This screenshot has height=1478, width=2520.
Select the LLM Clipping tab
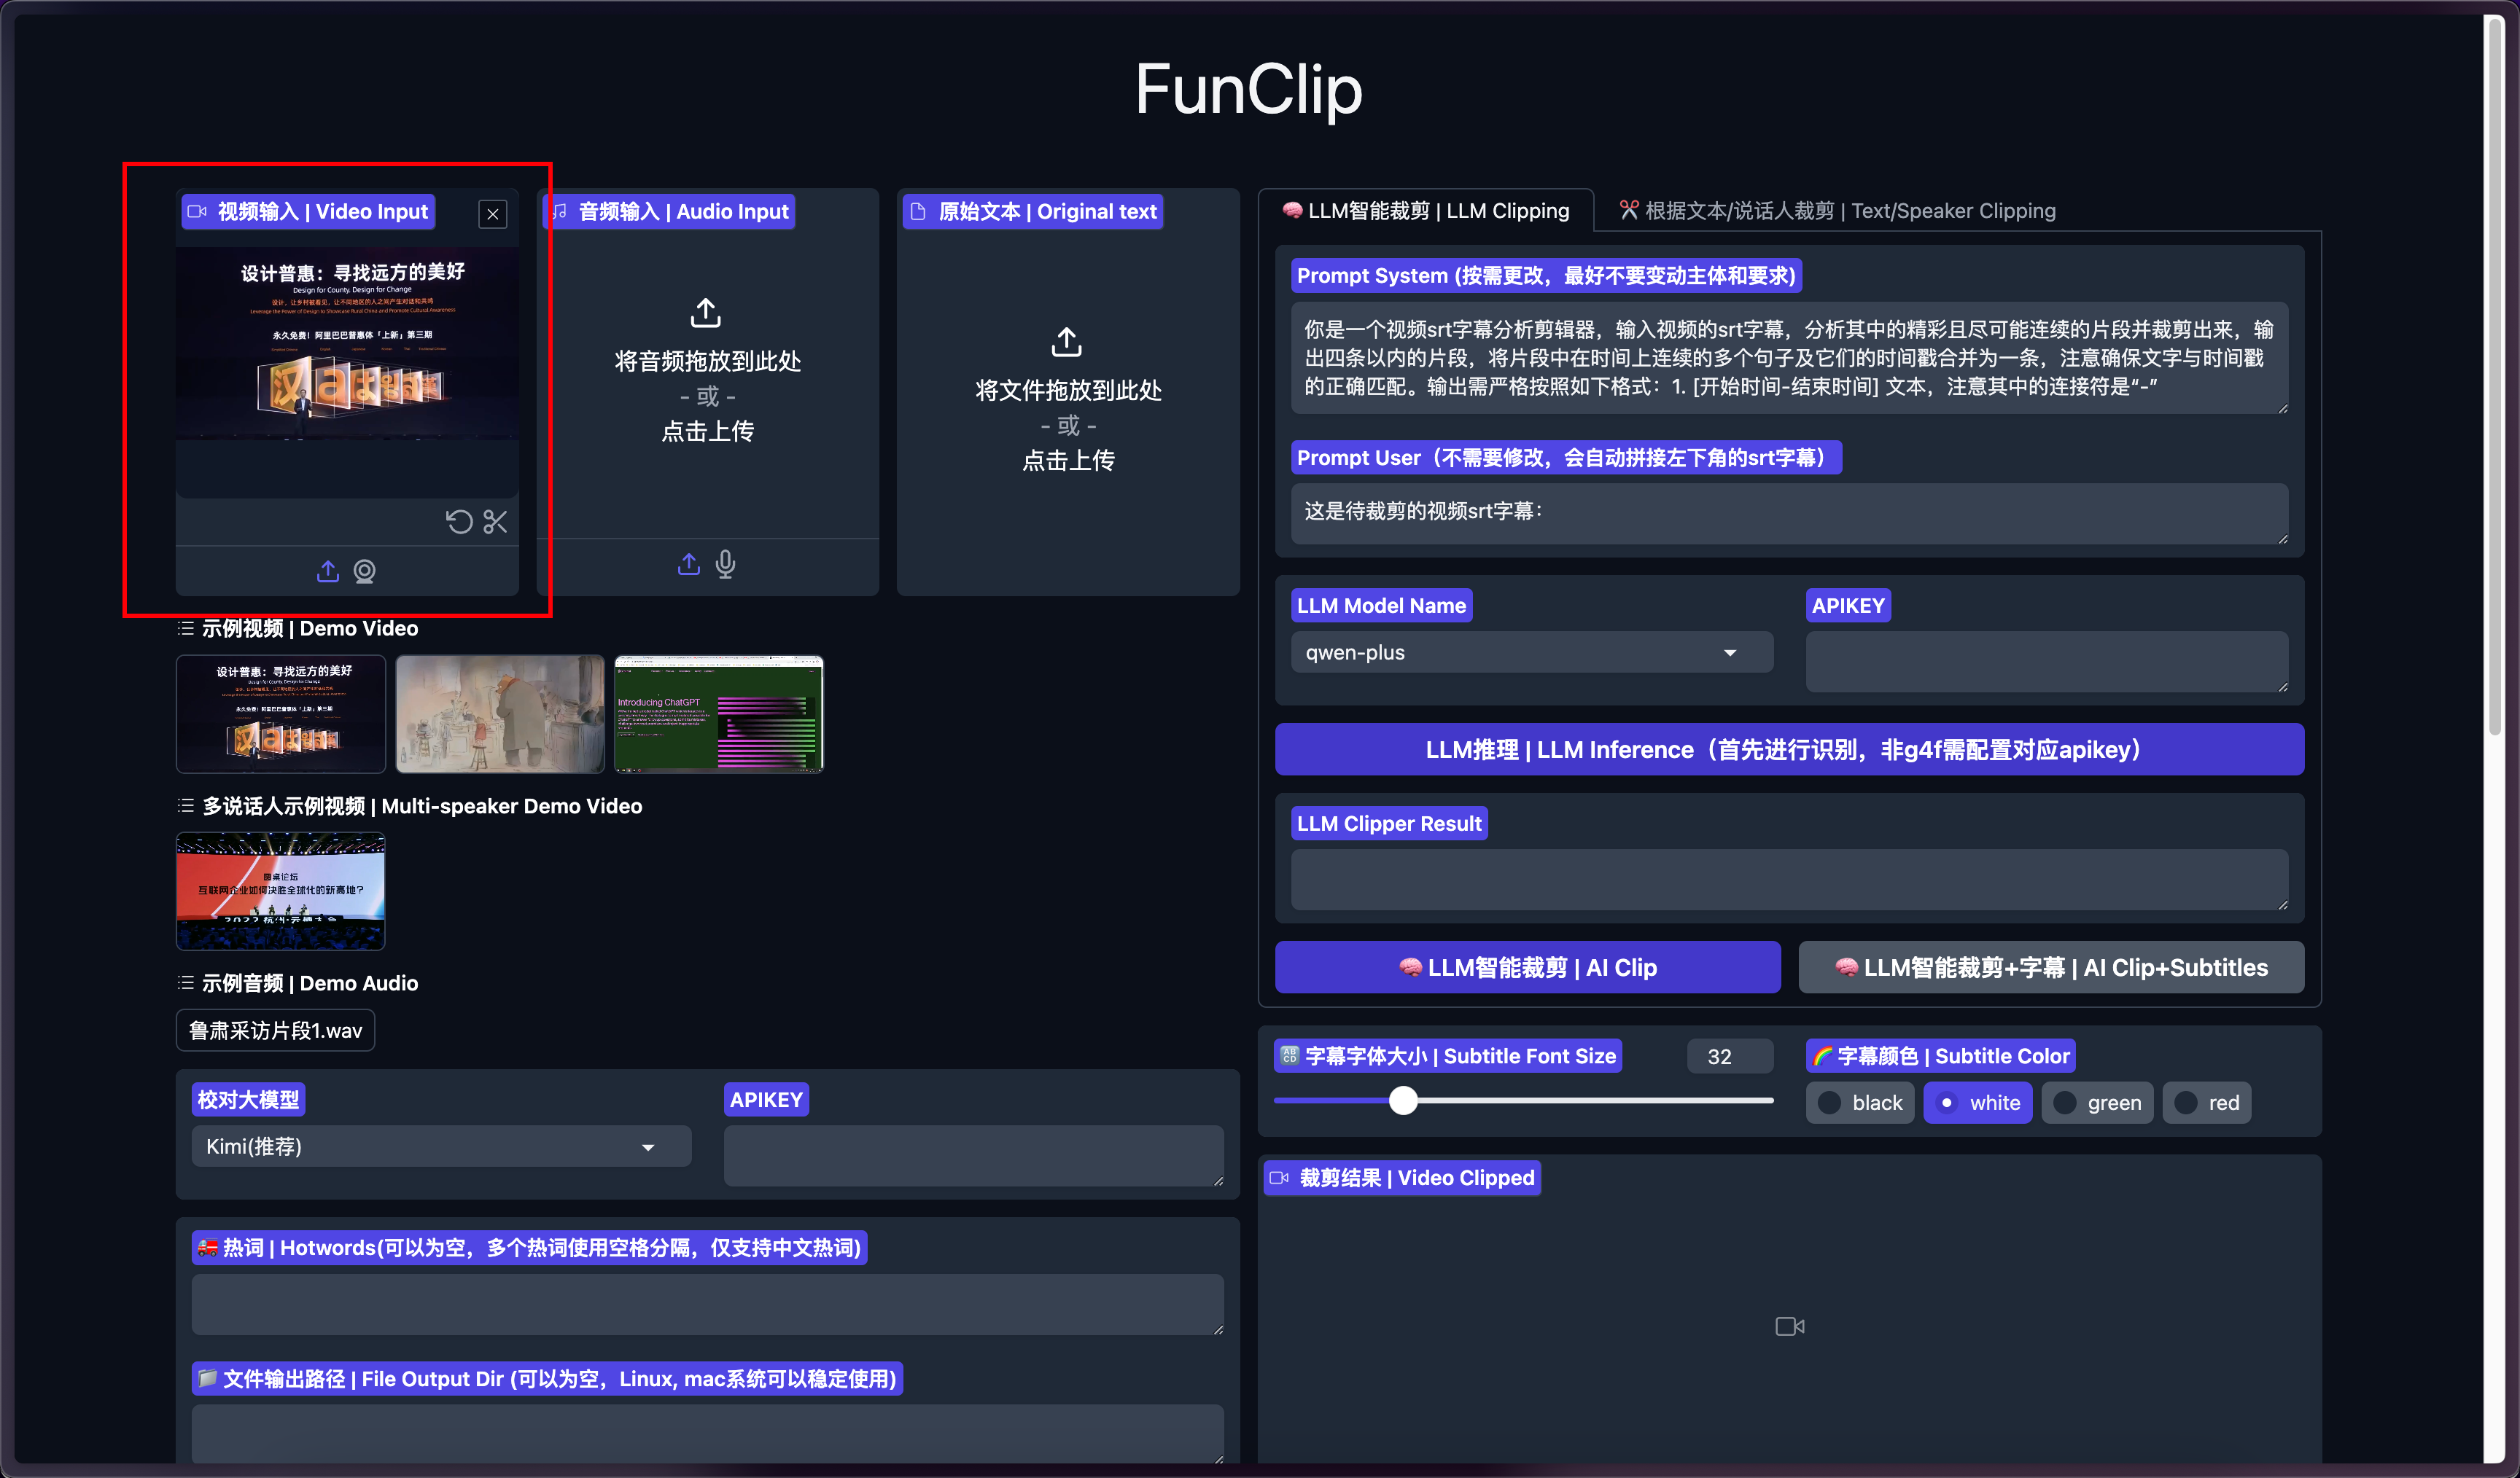(x=1426, y=211)
